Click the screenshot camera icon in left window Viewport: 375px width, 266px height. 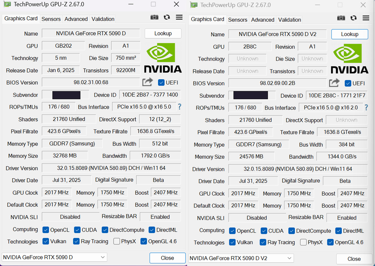[154, 17]
